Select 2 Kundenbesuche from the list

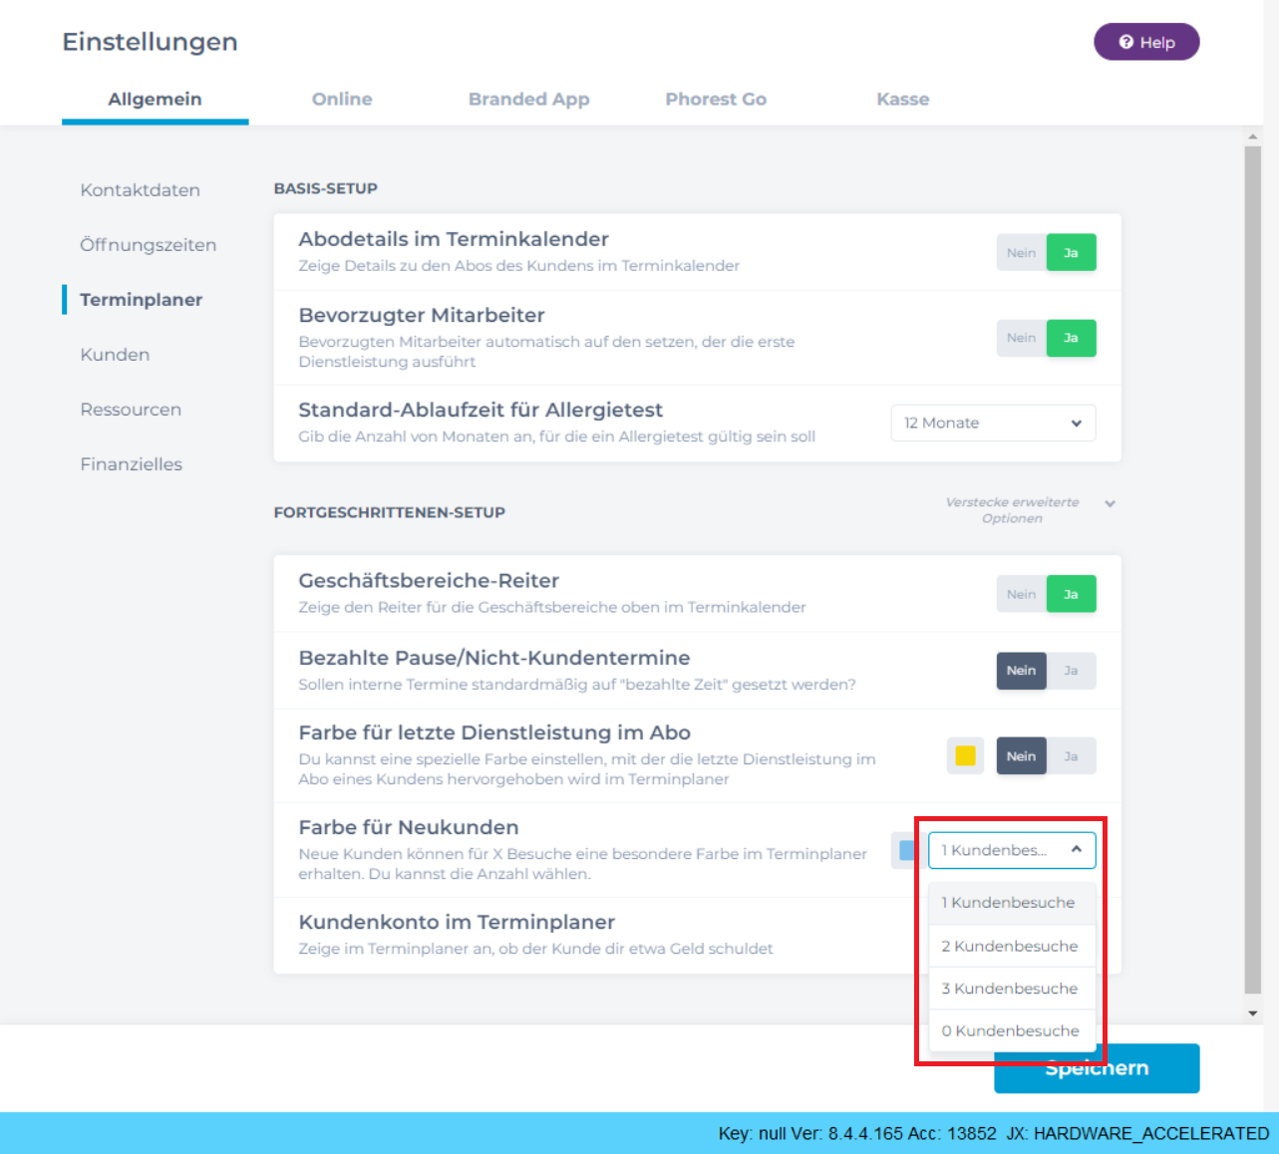point(1012,946)
